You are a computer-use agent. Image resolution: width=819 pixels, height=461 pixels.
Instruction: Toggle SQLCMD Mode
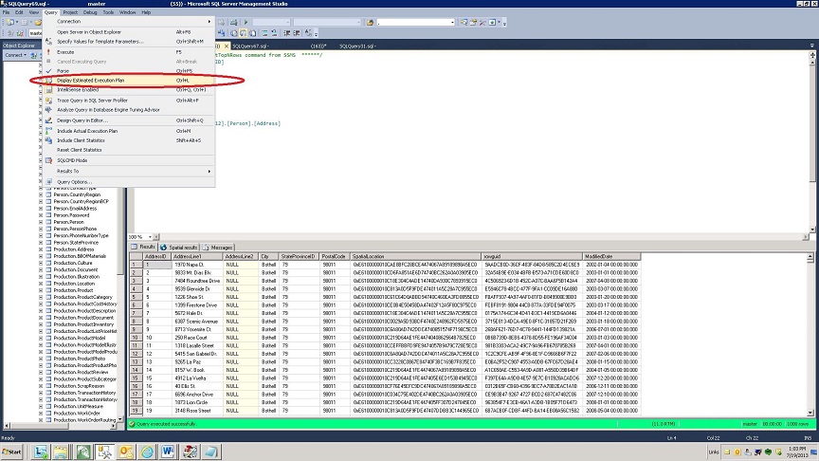point(129,160)
